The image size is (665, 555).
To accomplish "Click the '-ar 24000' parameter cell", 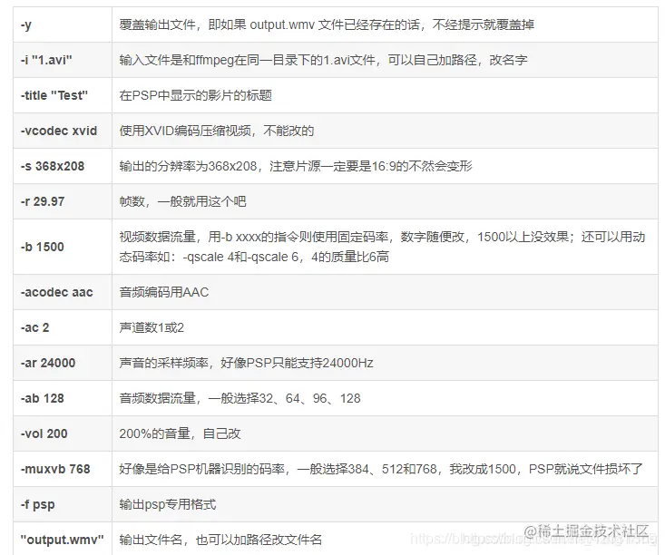I will click(x=63, y=363).
